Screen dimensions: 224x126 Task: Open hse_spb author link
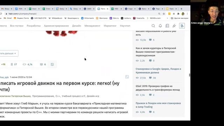[x=4, y=77]
